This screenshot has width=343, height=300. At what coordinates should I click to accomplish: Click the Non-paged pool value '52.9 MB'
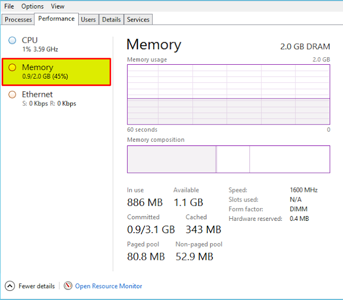click(x=194, y=257)
